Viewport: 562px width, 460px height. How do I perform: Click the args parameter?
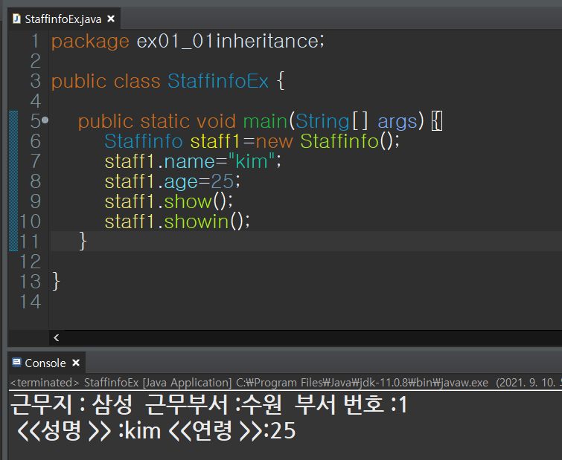(397, 122)
